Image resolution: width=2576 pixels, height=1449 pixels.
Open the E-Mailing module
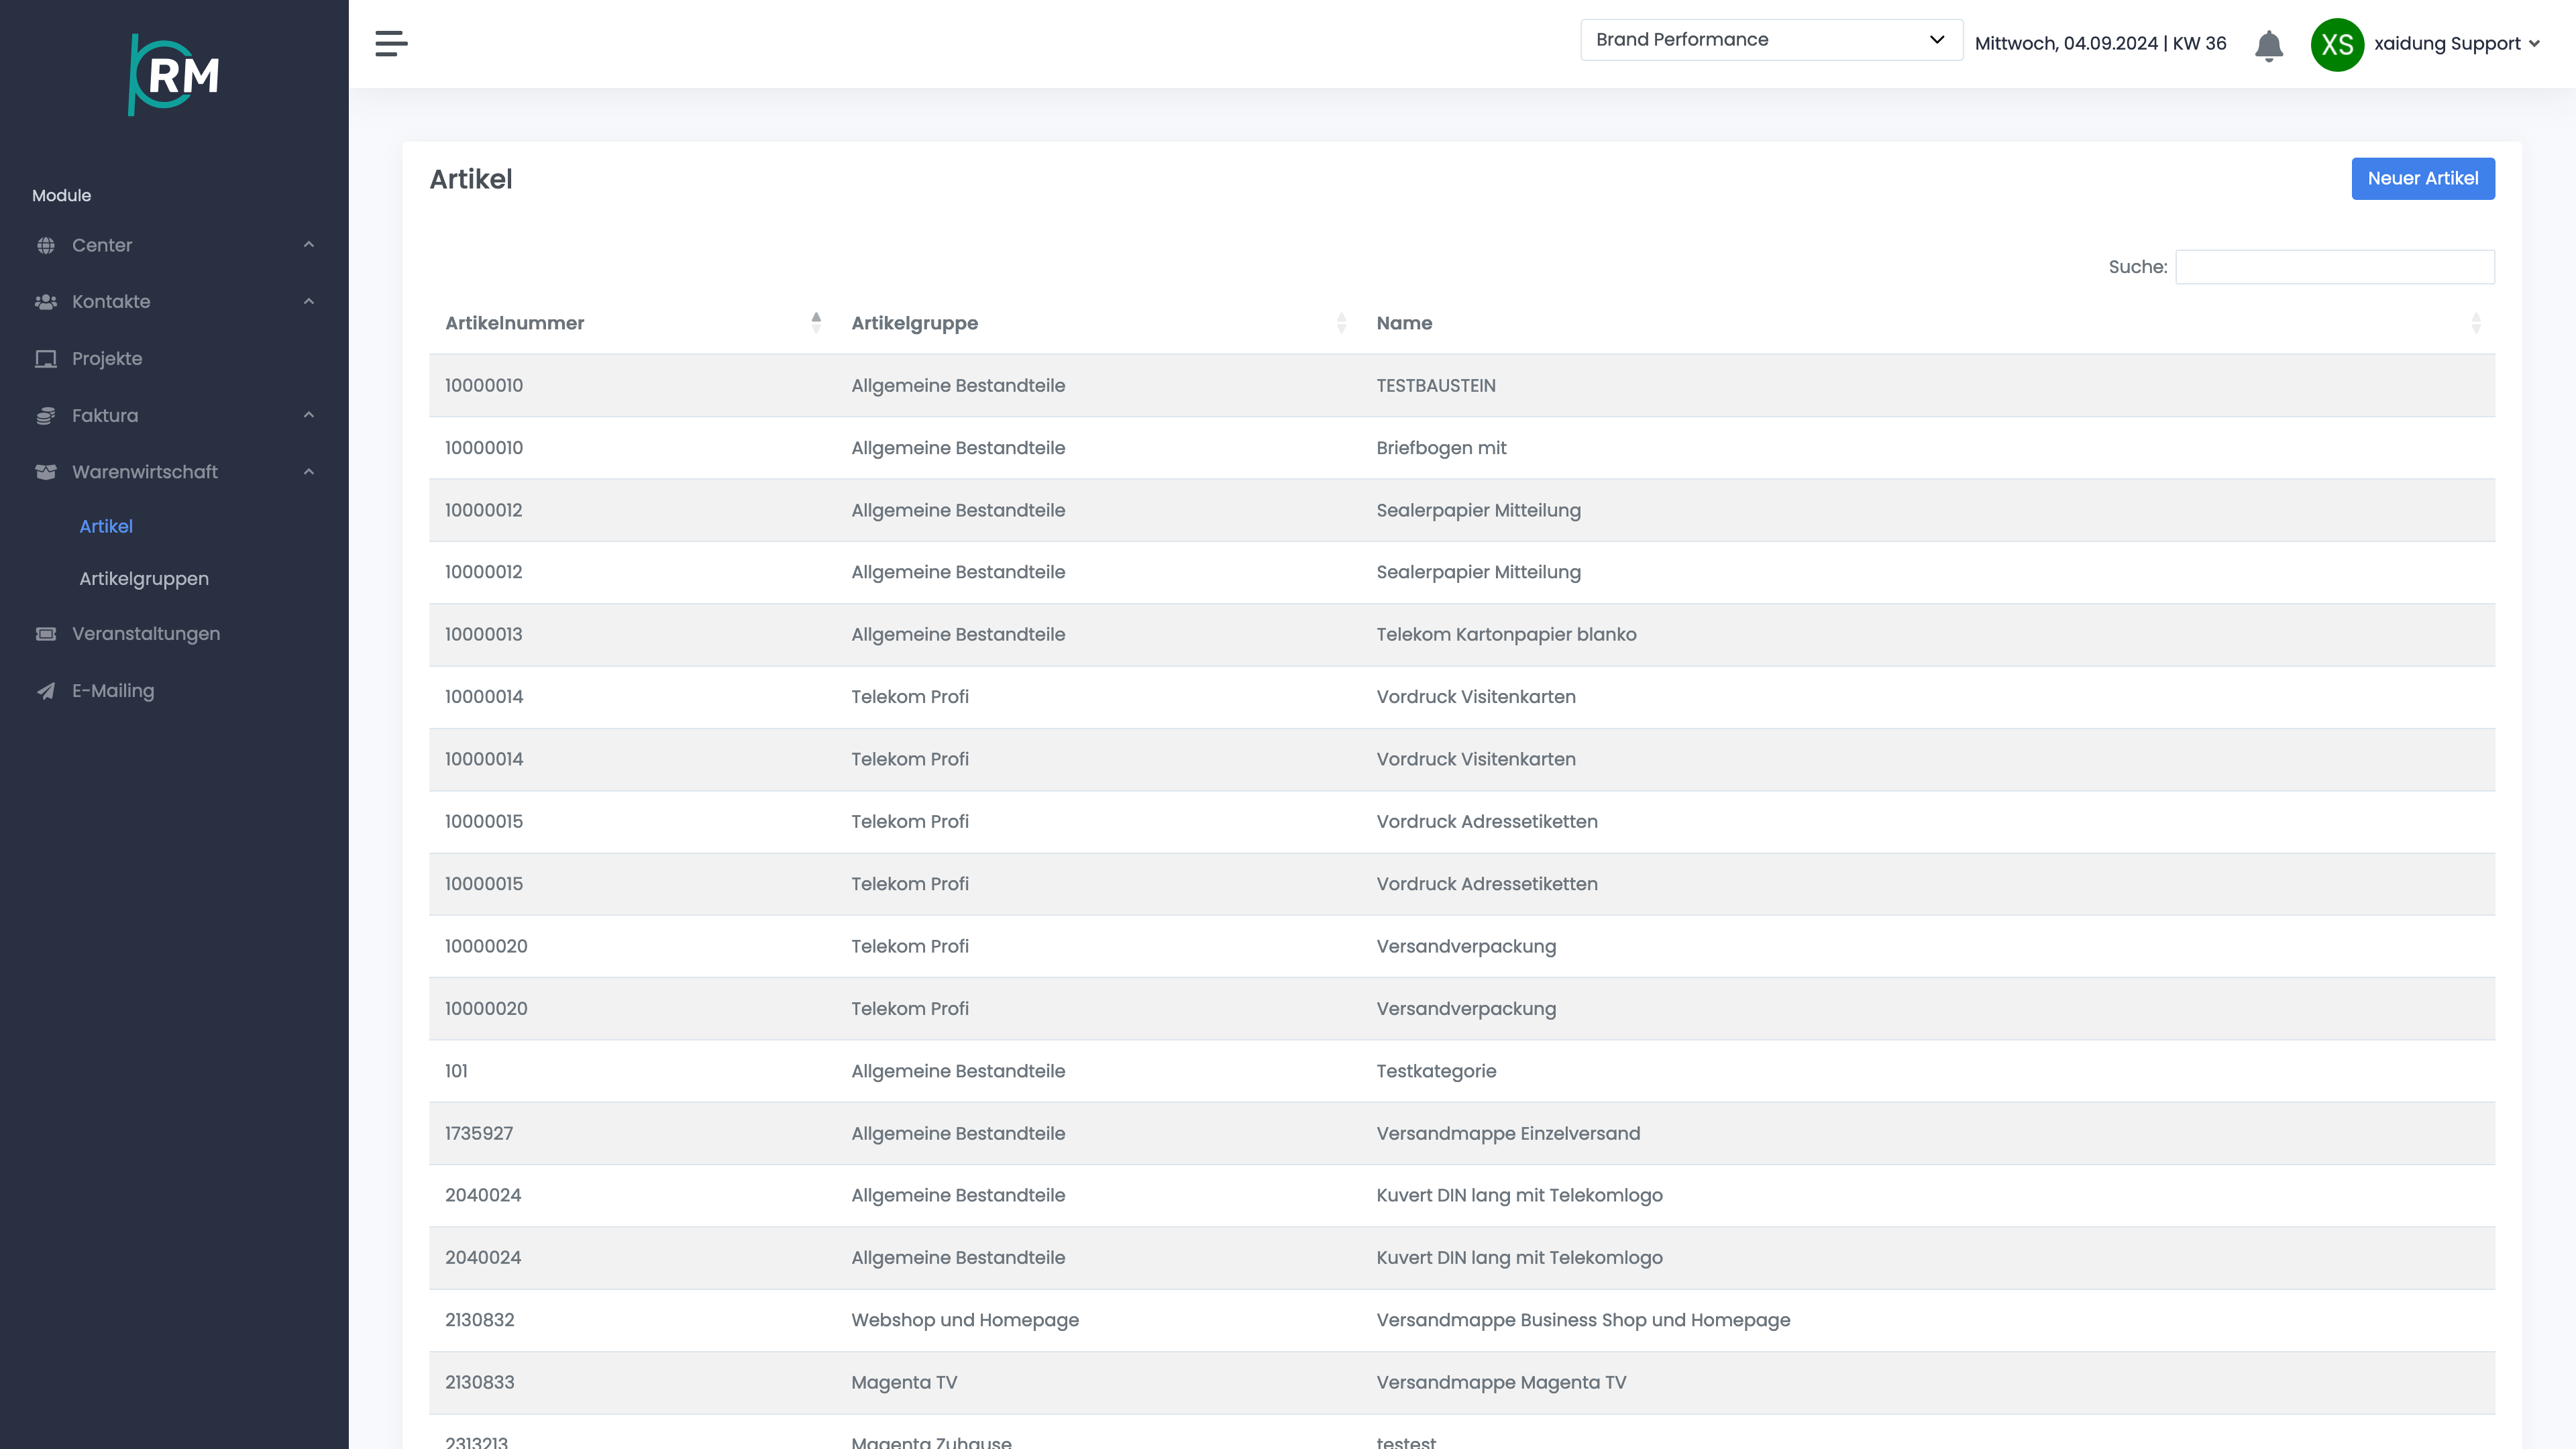point(113,691)
